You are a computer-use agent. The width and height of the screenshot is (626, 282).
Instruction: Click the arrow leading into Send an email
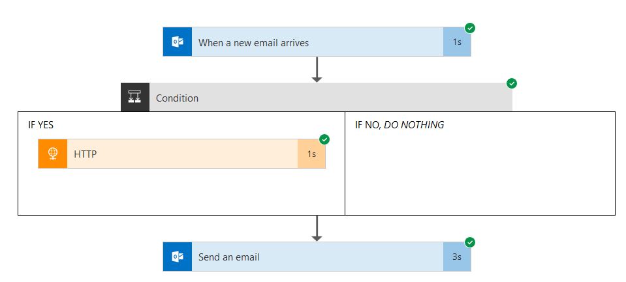(x=317, y=229)
